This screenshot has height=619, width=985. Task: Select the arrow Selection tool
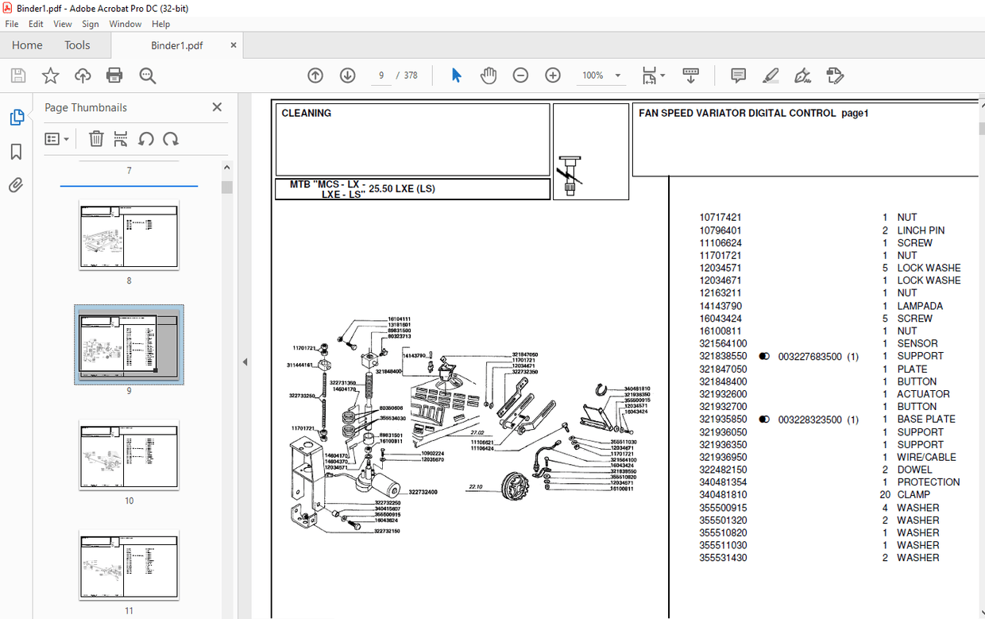[x=456, y=75]
